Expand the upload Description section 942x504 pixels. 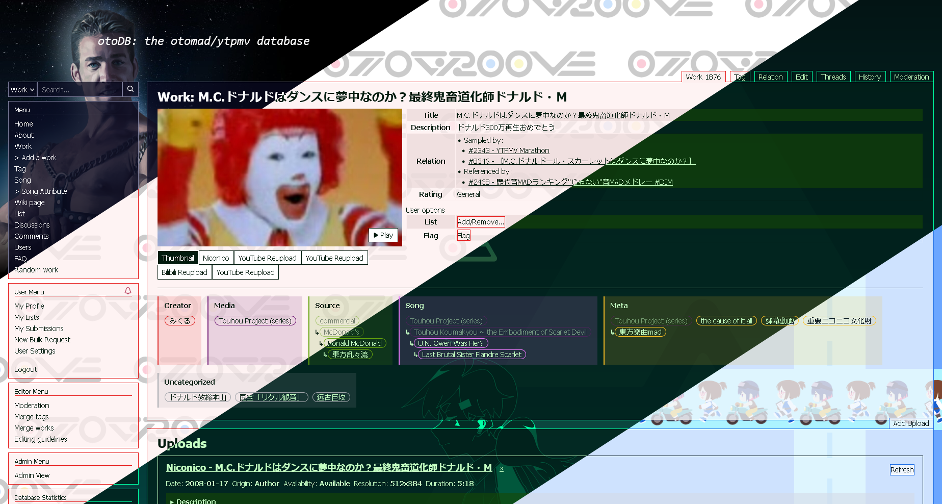click(193, 501)
